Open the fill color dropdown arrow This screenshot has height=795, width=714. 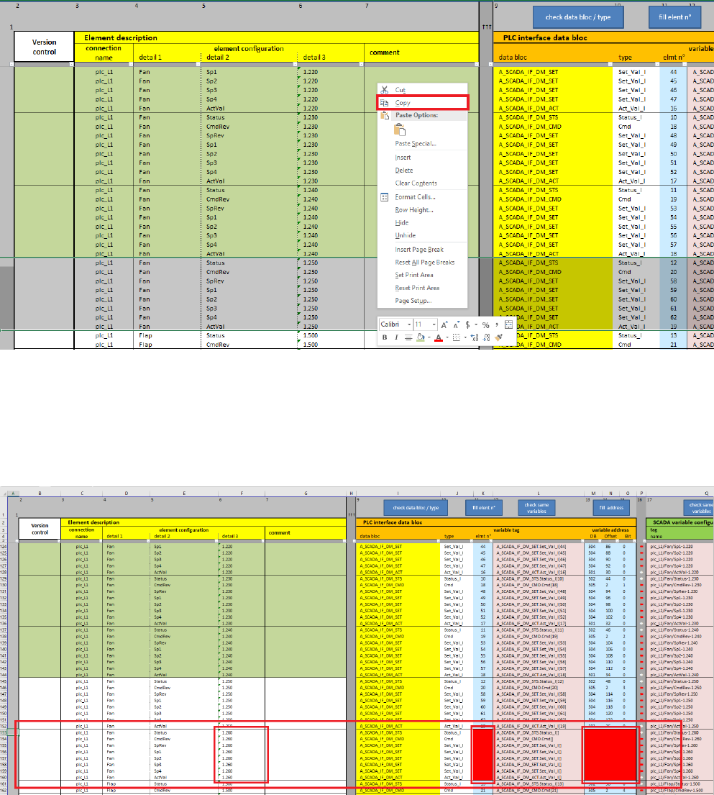(429, 337)
